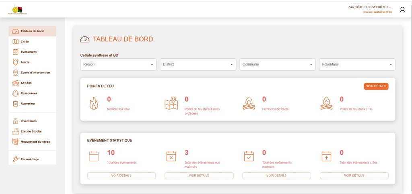Click orange Voir Détails in Points de Feu
412x194 pixels.
pos(376,86)
